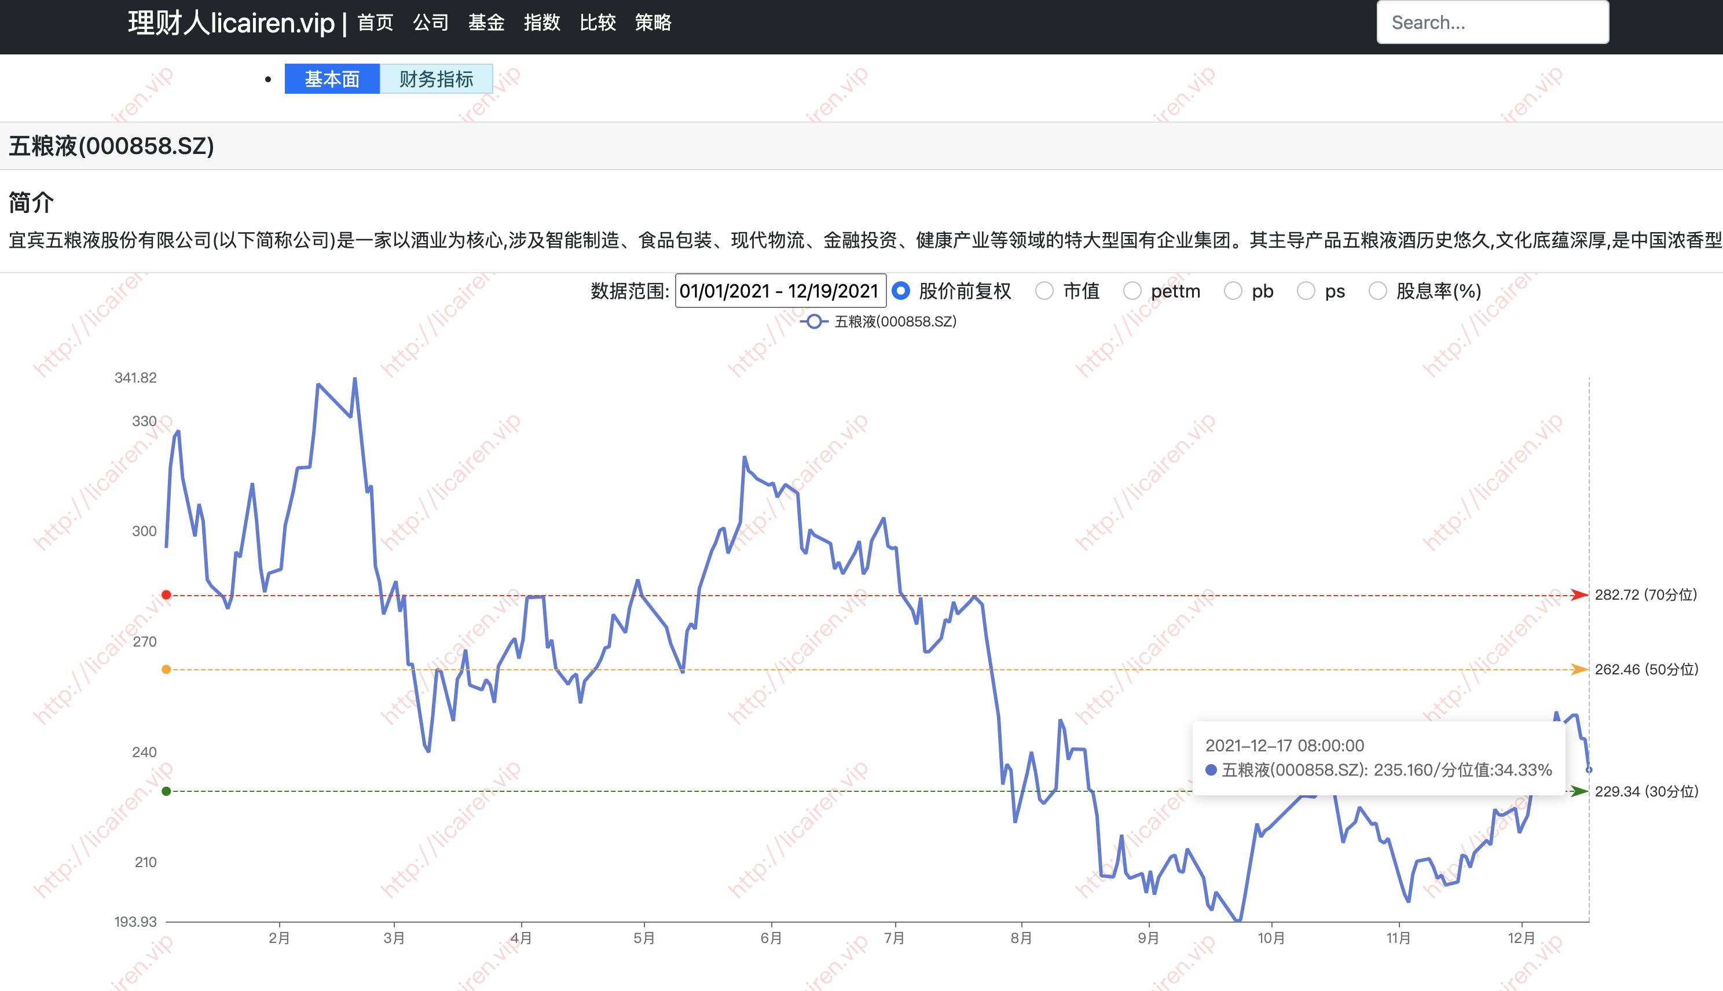Select the pb valuation option
Viewport: 1723px width, 991px height.
1233,291
